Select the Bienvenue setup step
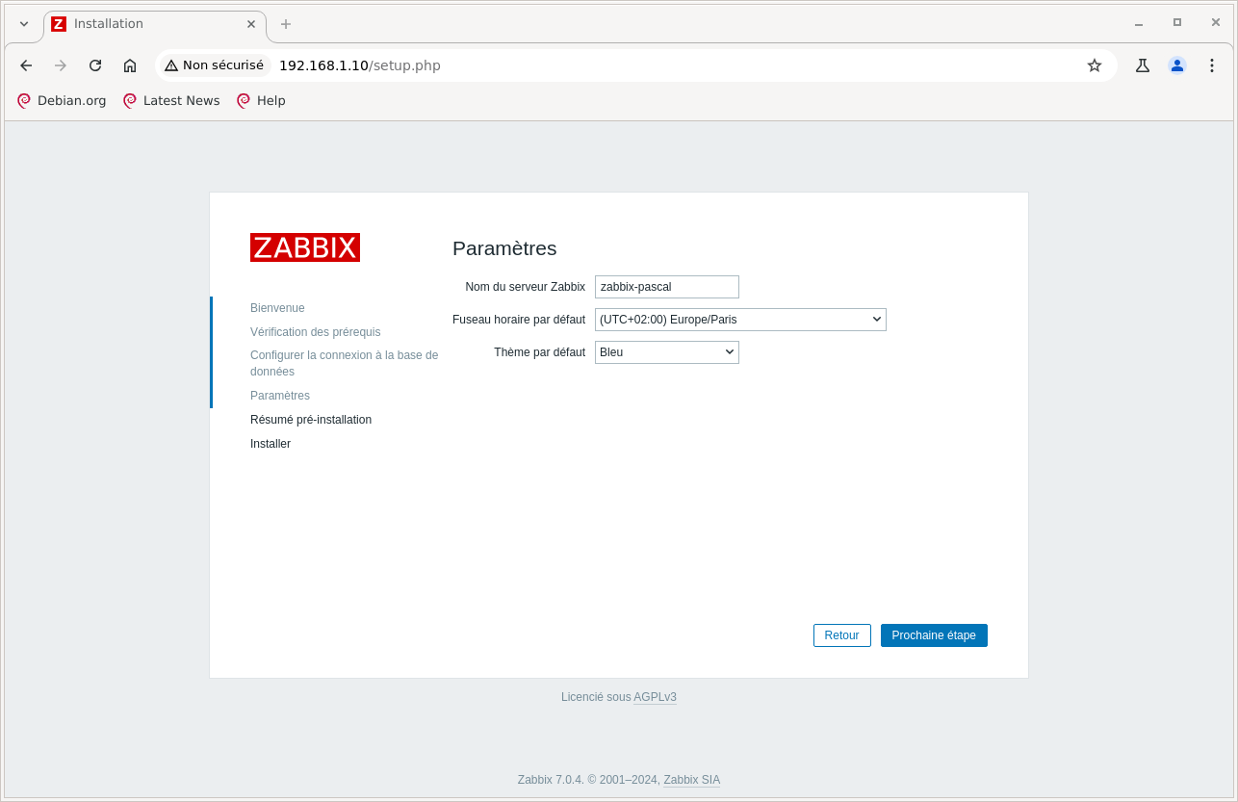Screen dimensions: 1238x802 pos(277,308)
